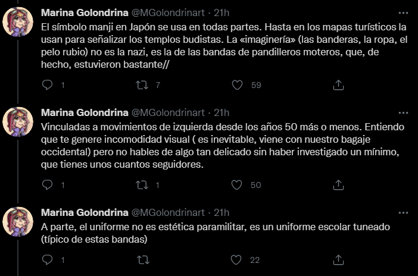Share the third tweet about uniforme tuneado
Viewport: 418px width, 276px height.
click(338, 259)
